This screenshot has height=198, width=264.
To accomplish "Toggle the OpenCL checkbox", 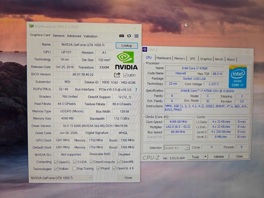I will pos(56,162).
